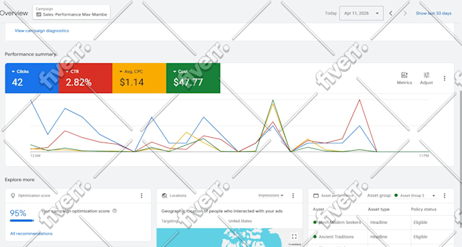Click campaign type icon in Campaign selector
Screen dimensions: 462x247
tap(39, 14)
